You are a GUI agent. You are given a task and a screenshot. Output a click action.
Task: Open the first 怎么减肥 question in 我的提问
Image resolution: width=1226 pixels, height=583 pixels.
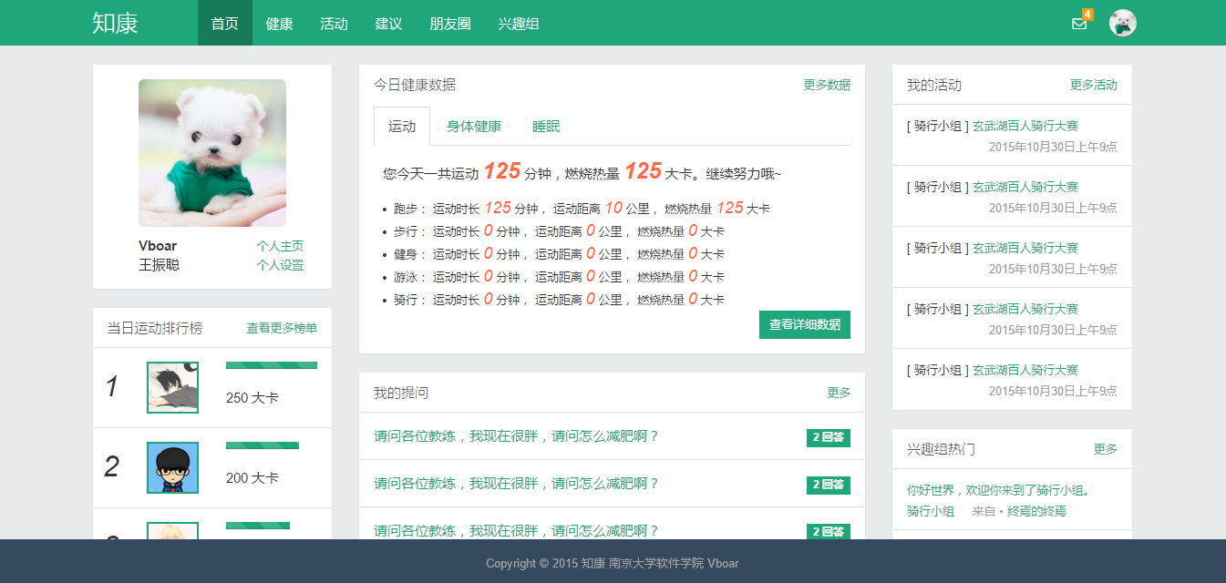(516, 436)
